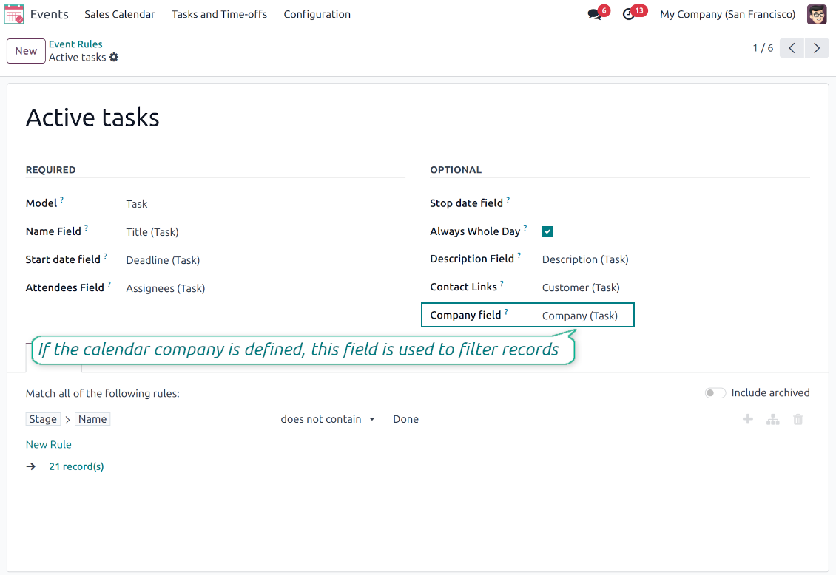Open the gear actions menu beside Active tasks
The height and width of the screenshot is (575, 836).
114,57
